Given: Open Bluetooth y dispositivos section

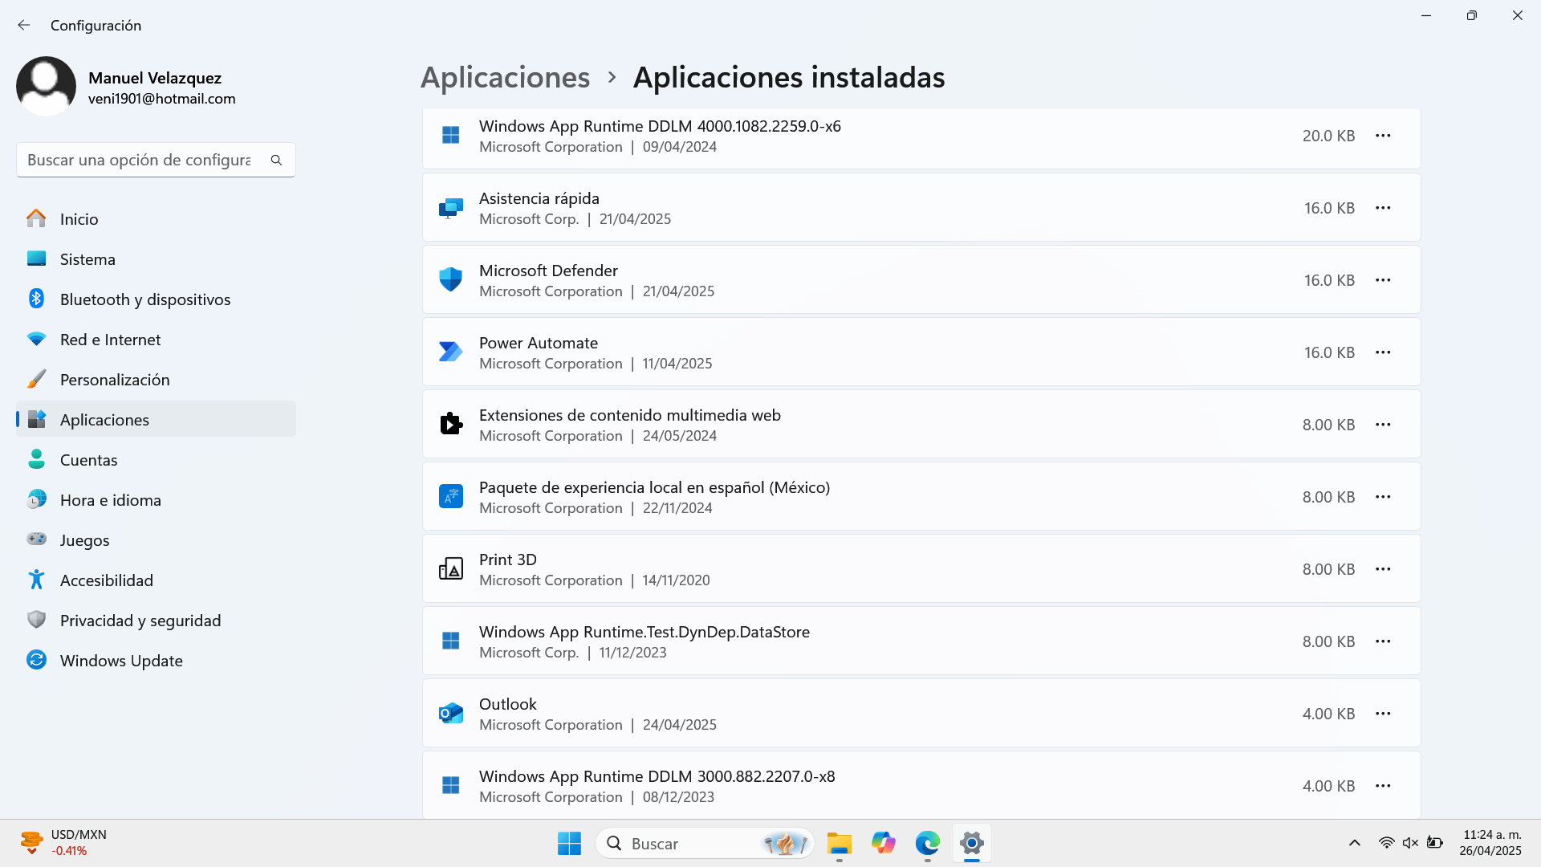Looking at the screenshot, I should point(144,299).
